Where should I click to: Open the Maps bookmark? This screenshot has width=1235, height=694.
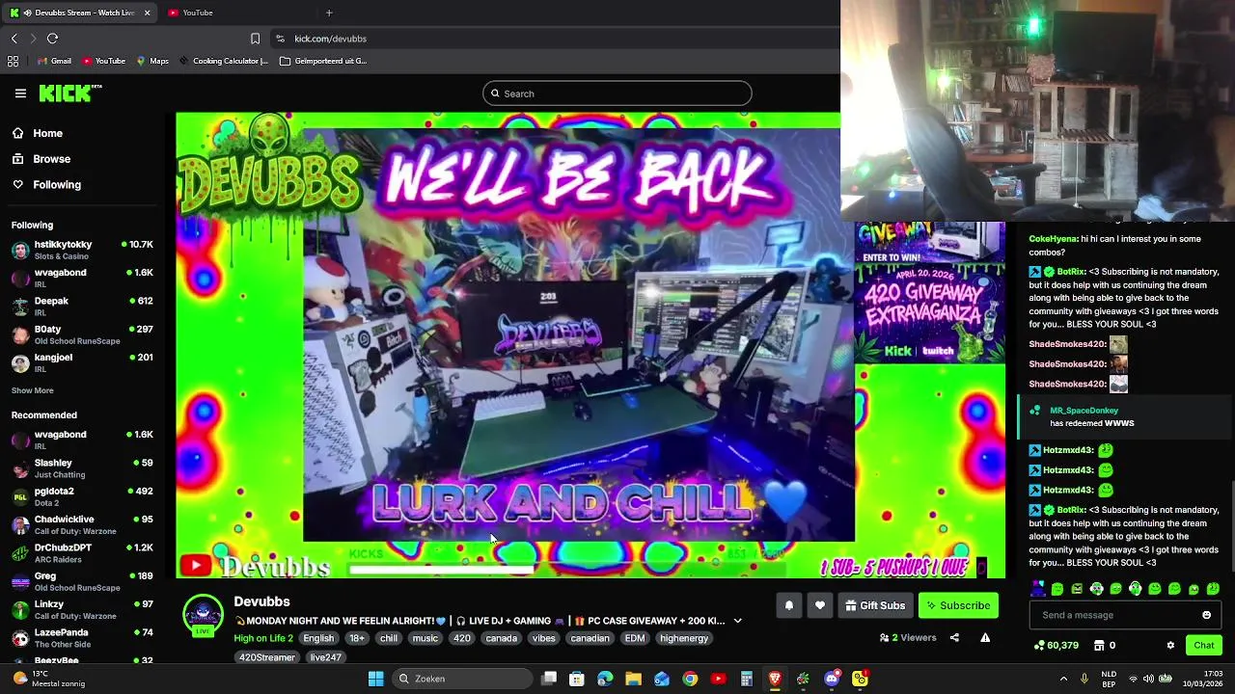point(152,61)
